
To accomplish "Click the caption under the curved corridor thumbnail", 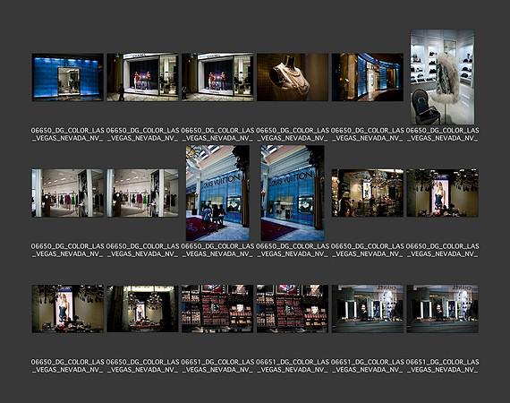I will pyautogui.click(x=368, y=134).
